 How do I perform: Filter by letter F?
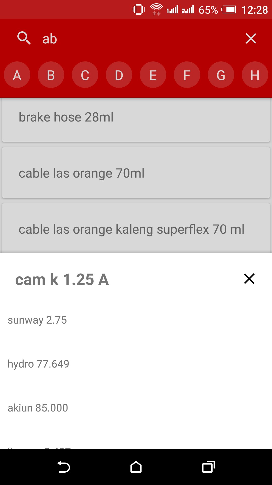pyautogui.click(x=187, y=75)
